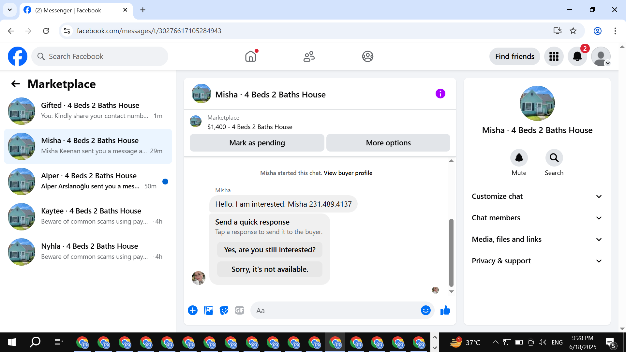Open the Groups icon in top navigation
626x352 pixels.
367,56
